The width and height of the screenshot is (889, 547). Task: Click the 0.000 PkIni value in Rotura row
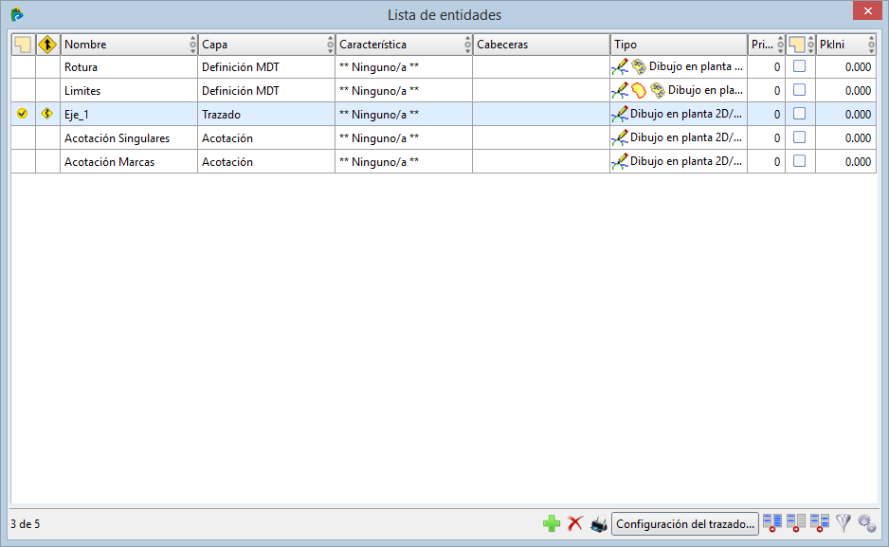click(858, 67)
